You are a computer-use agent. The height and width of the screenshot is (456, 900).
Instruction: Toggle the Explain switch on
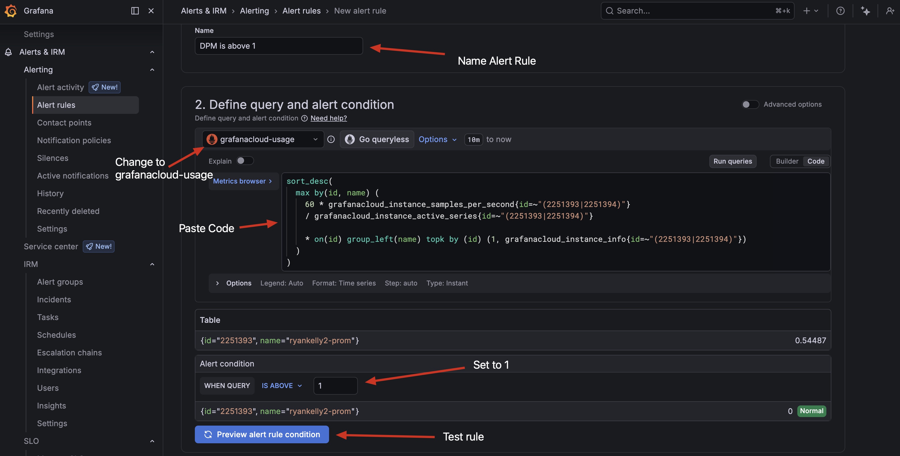[x=245, y=161]
